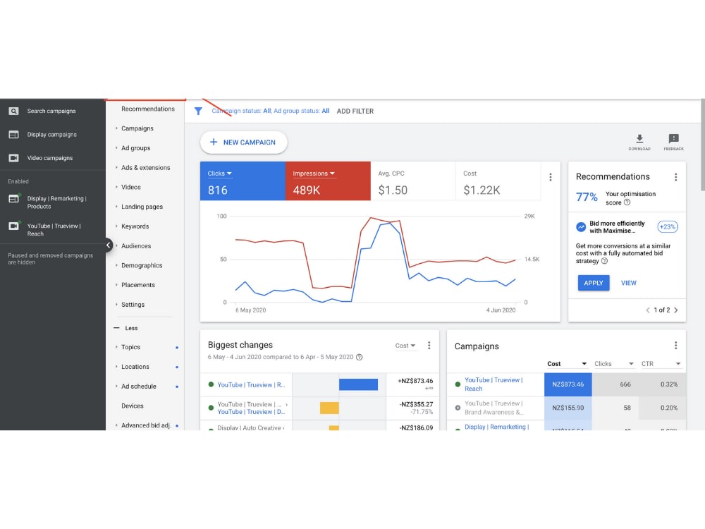This screenshot has width=705, height=529.
Task: Click the NZ$873.46 cost cell
Action: 568,384
